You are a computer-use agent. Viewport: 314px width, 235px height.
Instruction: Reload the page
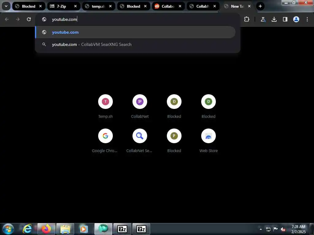[29, 19]
